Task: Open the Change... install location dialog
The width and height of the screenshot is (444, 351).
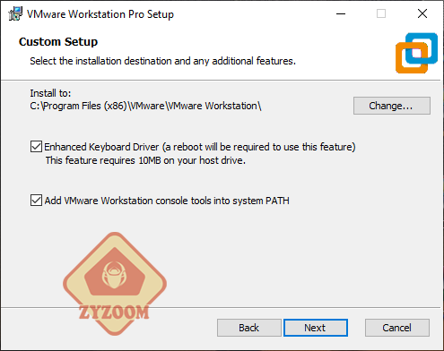Action: tap(392, 106)
